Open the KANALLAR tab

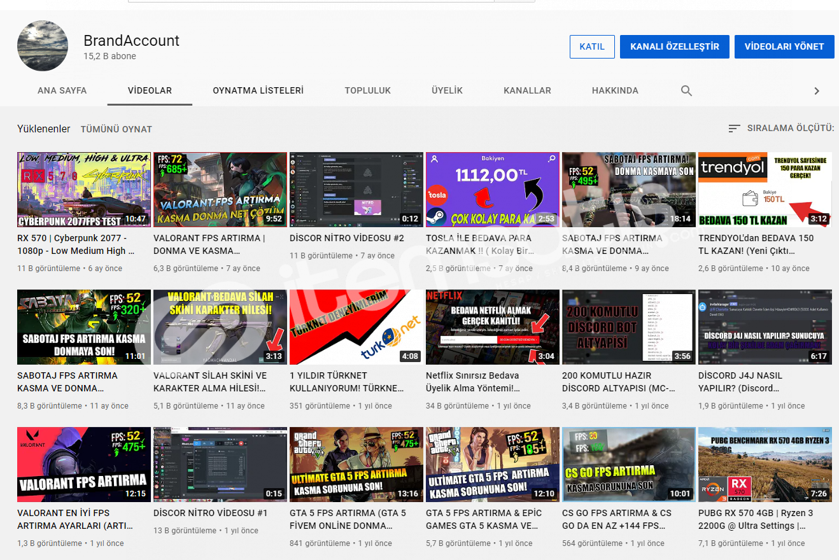(x=527, y=90)
